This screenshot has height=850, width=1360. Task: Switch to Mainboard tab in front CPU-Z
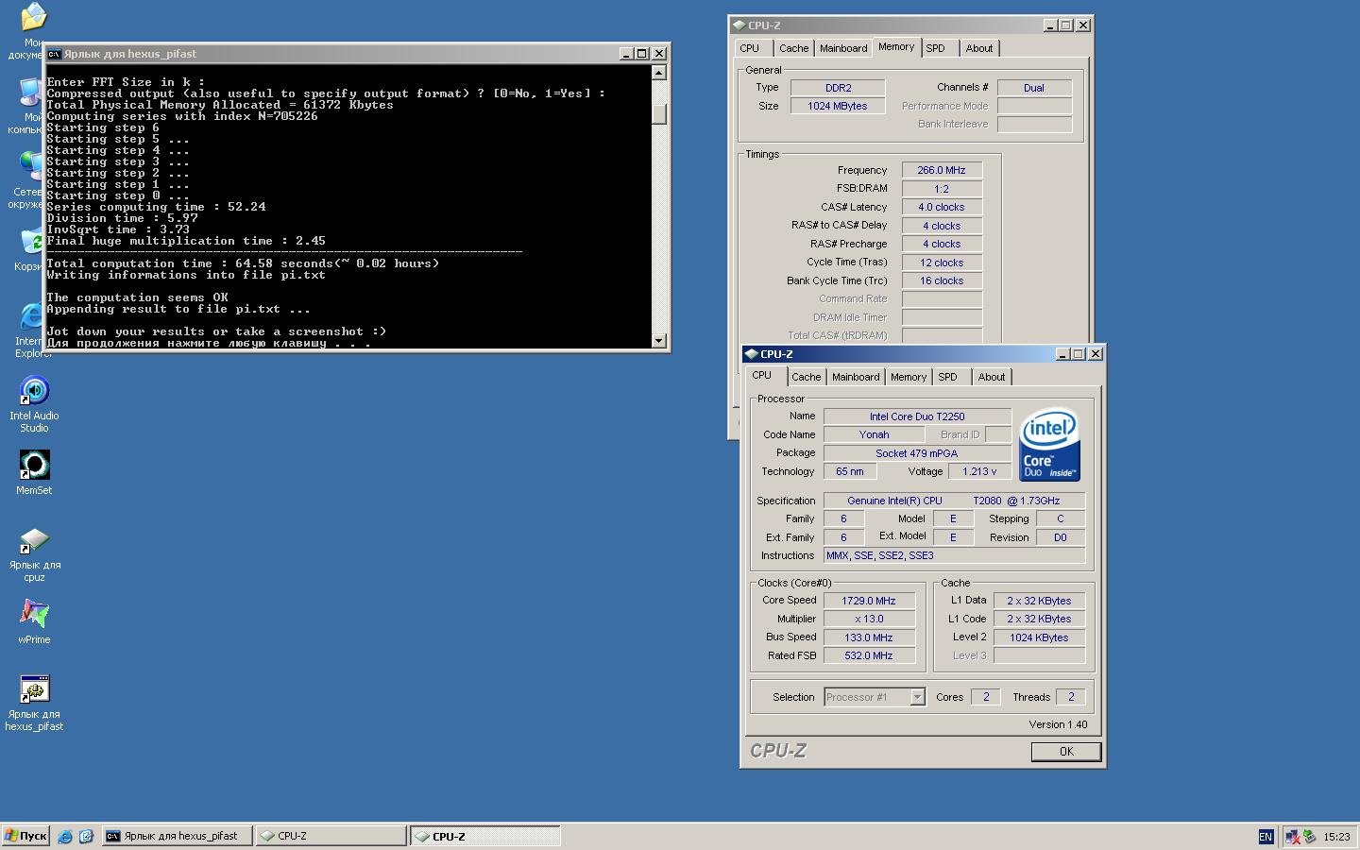tap(856, 377)
